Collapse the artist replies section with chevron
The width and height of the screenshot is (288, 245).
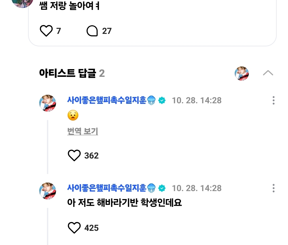pos(268,73)
